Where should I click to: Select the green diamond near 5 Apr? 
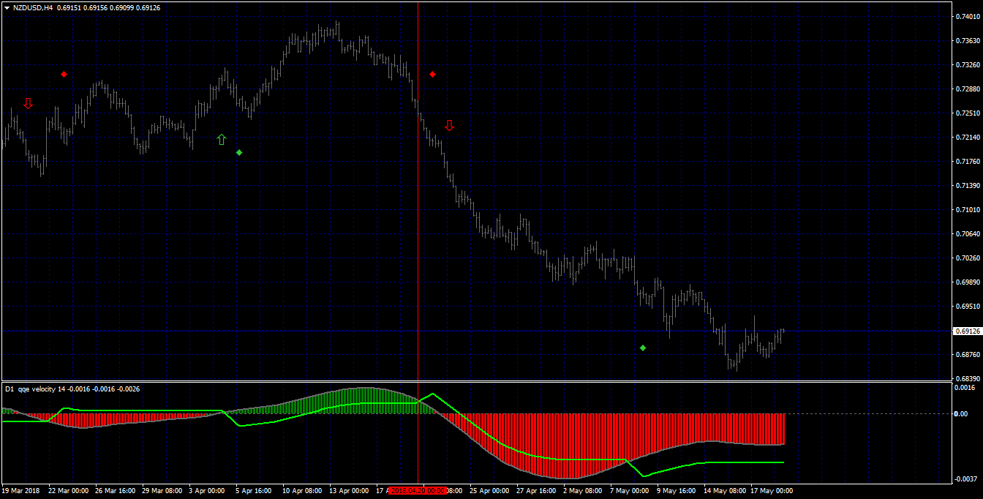tap(239, 152)
